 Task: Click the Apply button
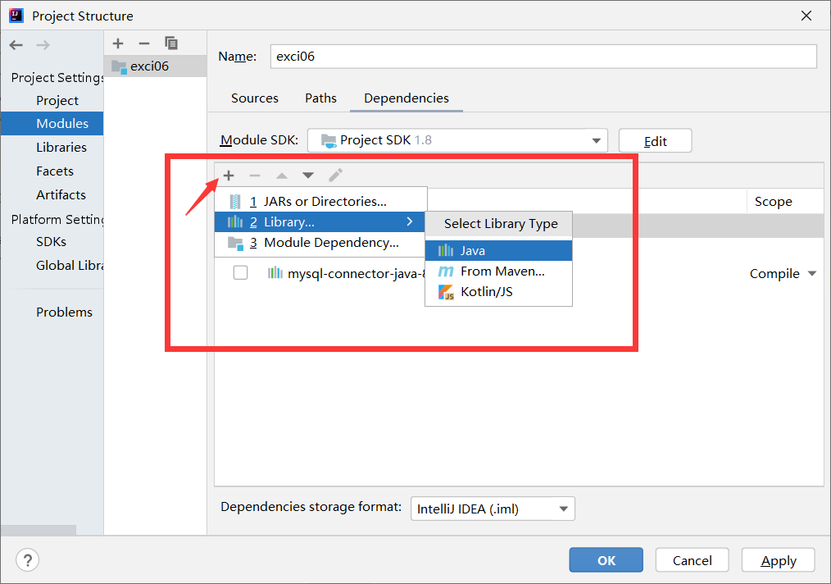click(x=778, y=560)
